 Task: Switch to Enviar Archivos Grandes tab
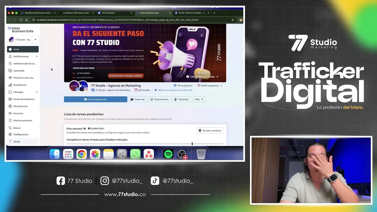[x=192, y=13]
